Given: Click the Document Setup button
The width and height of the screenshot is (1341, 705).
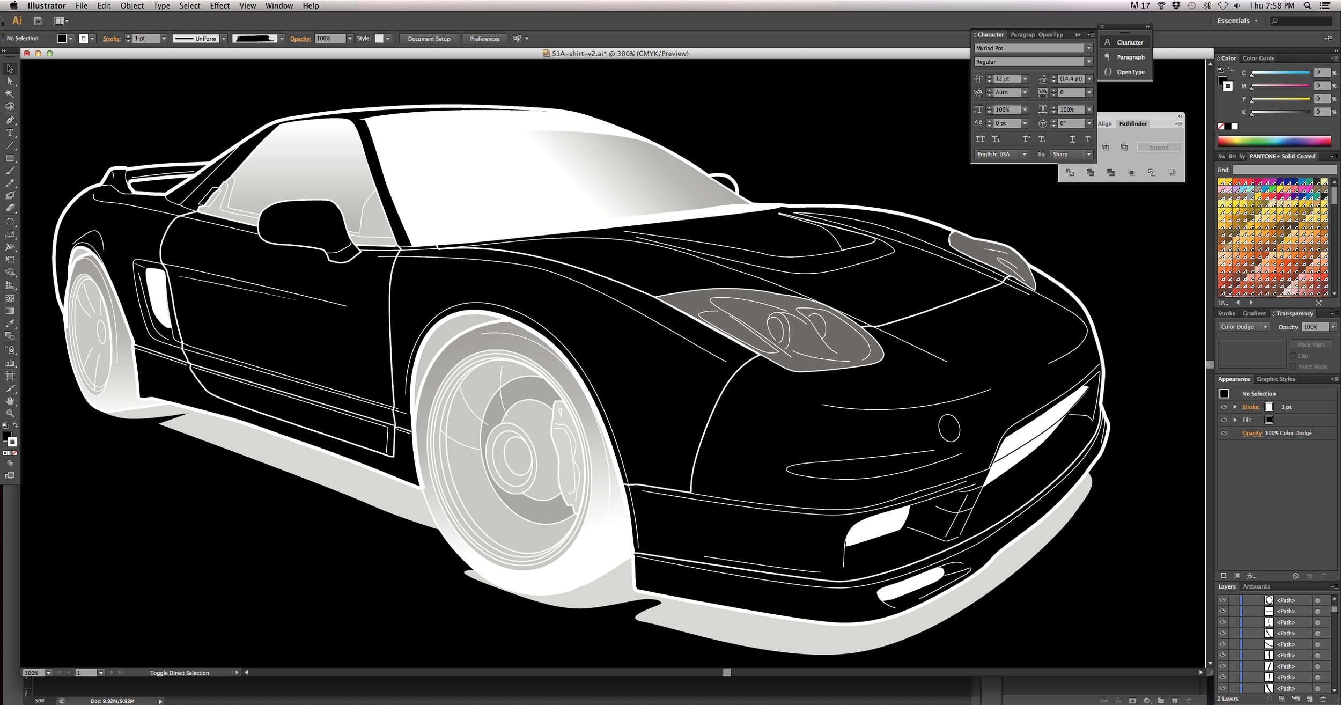Looking at the screenshot, I should click(x=429, y=38).
